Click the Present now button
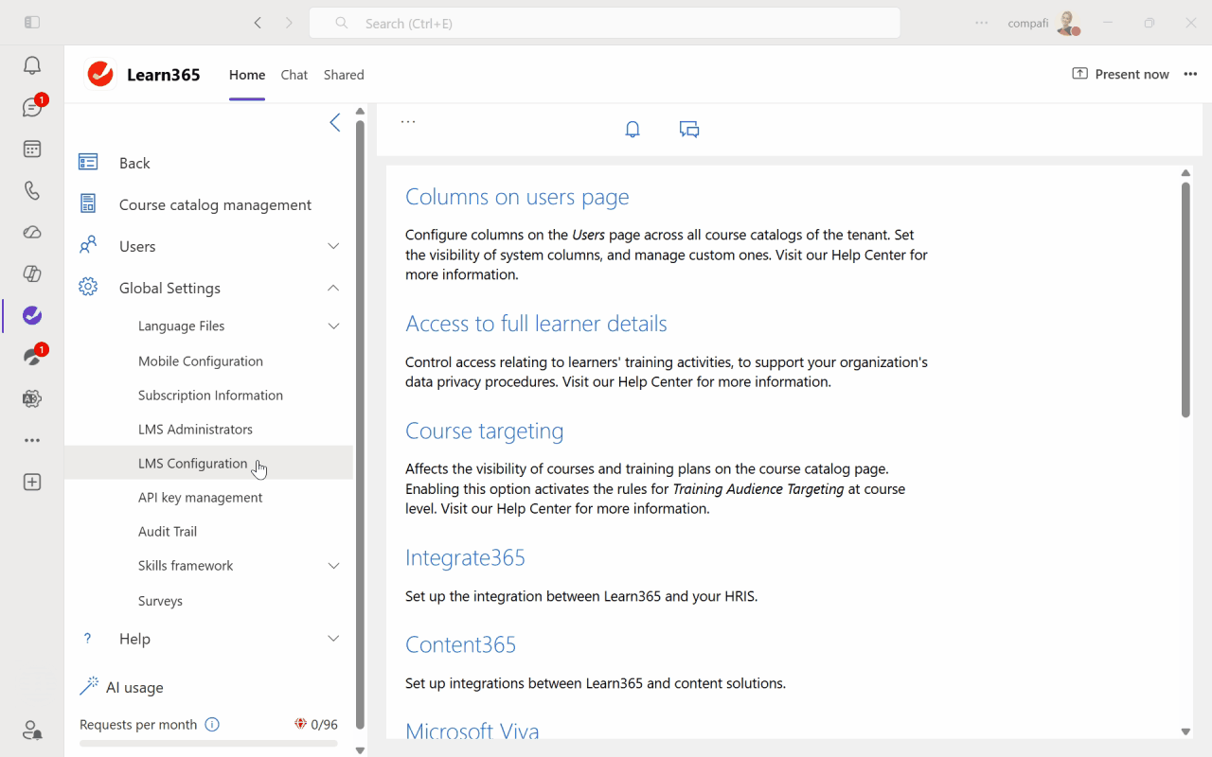 click(x=1120, y=73)
